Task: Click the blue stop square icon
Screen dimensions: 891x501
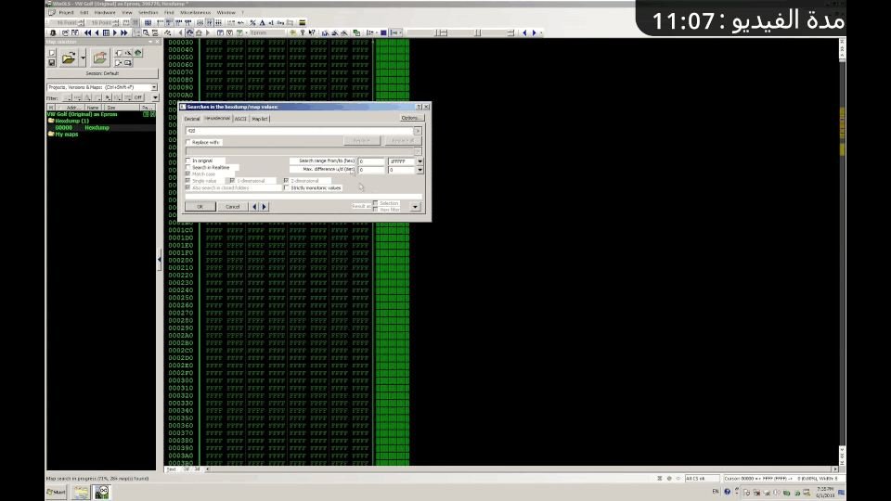Action: coord(383,33)
